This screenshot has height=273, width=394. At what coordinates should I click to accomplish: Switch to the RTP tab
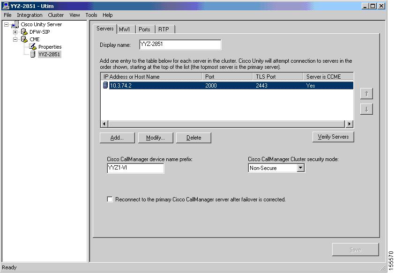[x=164, y=29]
